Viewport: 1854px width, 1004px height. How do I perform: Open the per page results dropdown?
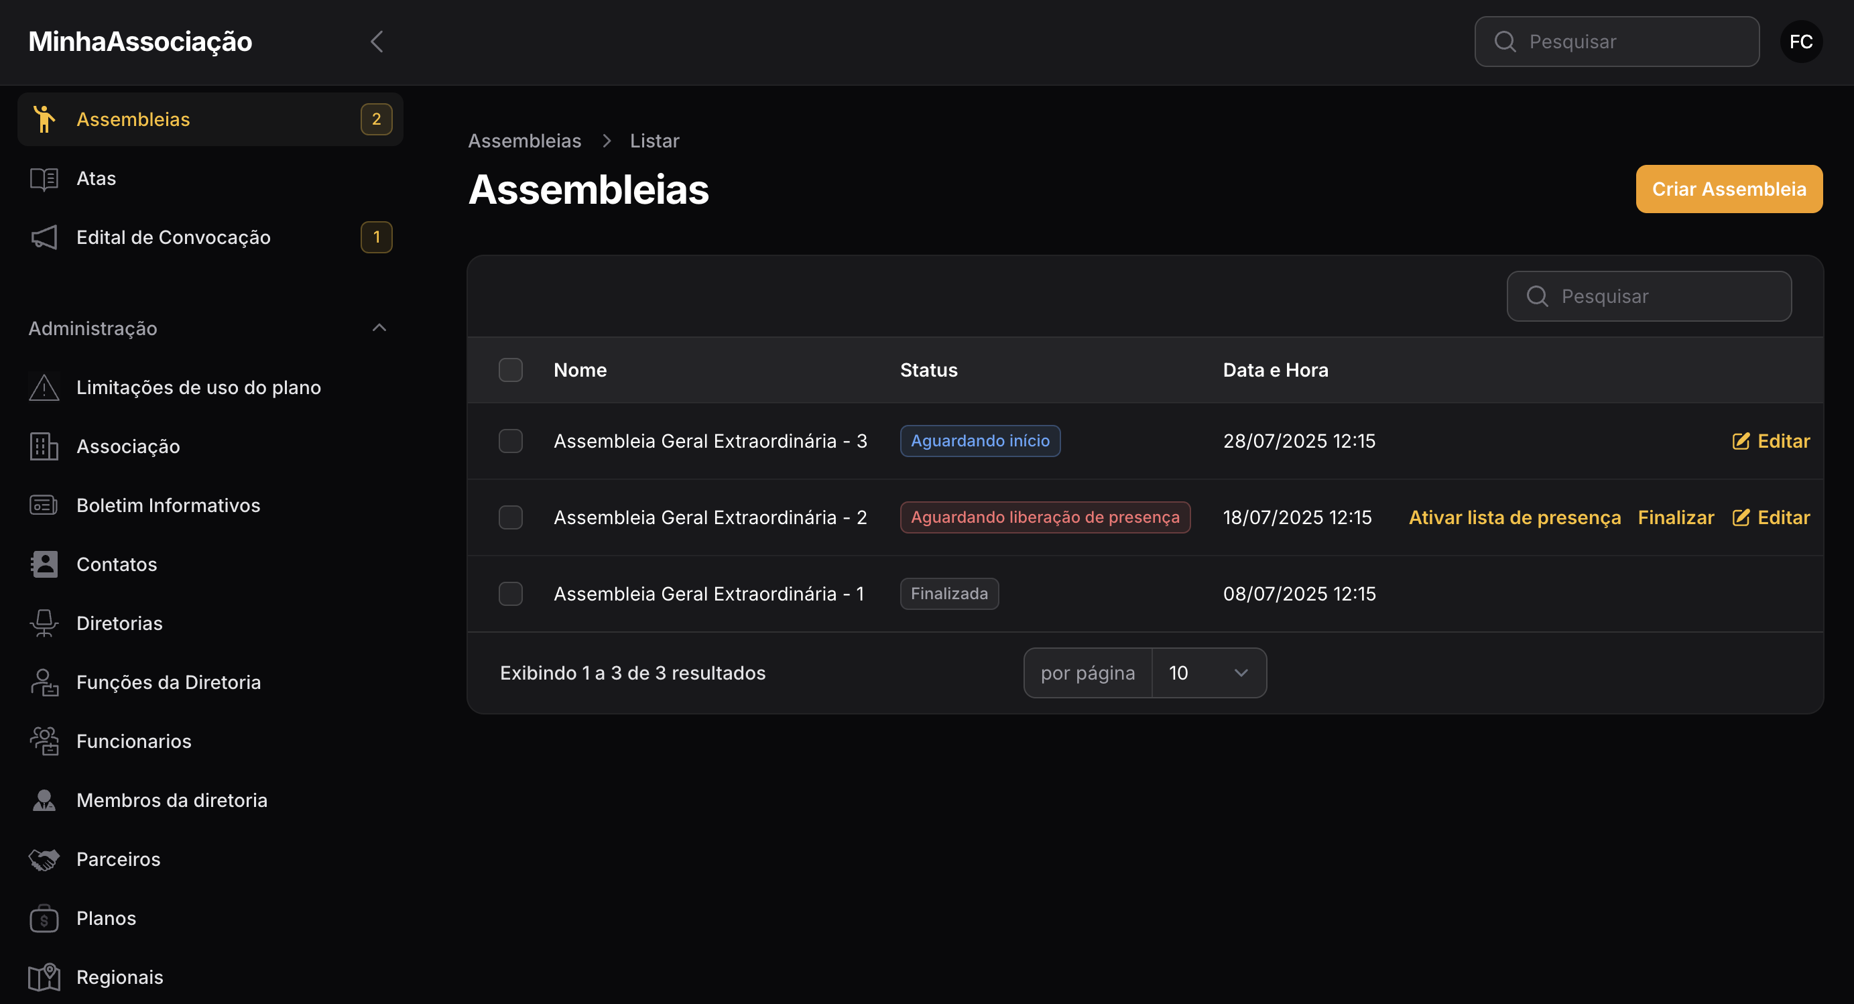coord(1209,673)
